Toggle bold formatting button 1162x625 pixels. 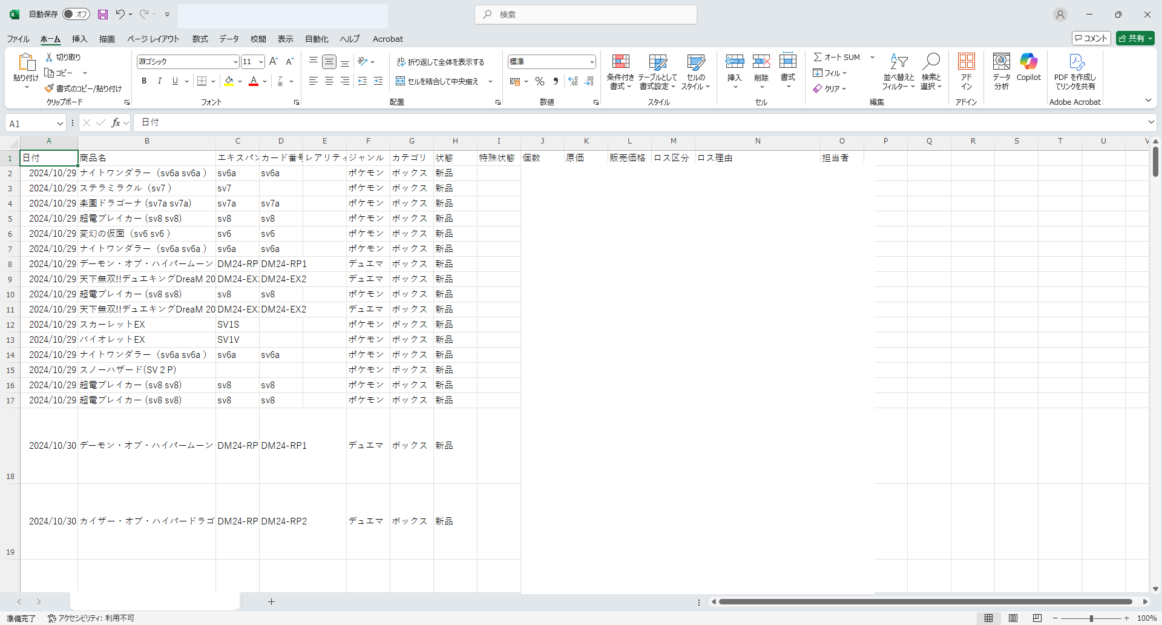pos(144,81)
